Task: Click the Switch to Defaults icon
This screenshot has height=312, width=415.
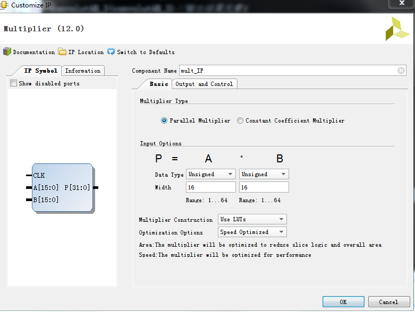Action: click(x=111, y=51)
